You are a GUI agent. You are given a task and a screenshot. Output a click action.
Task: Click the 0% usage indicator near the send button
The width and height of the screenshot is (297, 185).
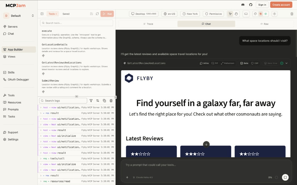click(x=270, y=177)
